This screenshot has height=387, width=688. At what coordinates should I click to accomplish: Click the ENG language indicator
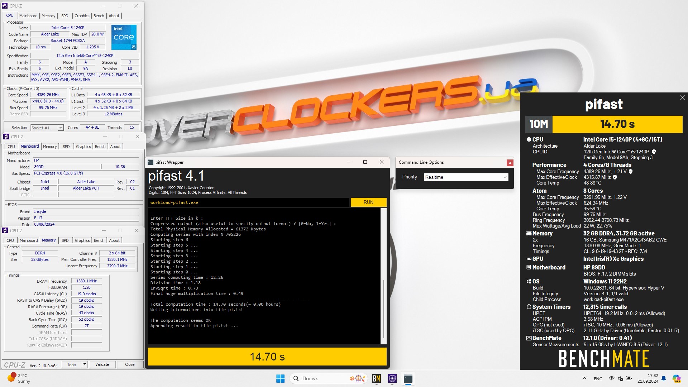pyautogui.click(x=598, y=379)
